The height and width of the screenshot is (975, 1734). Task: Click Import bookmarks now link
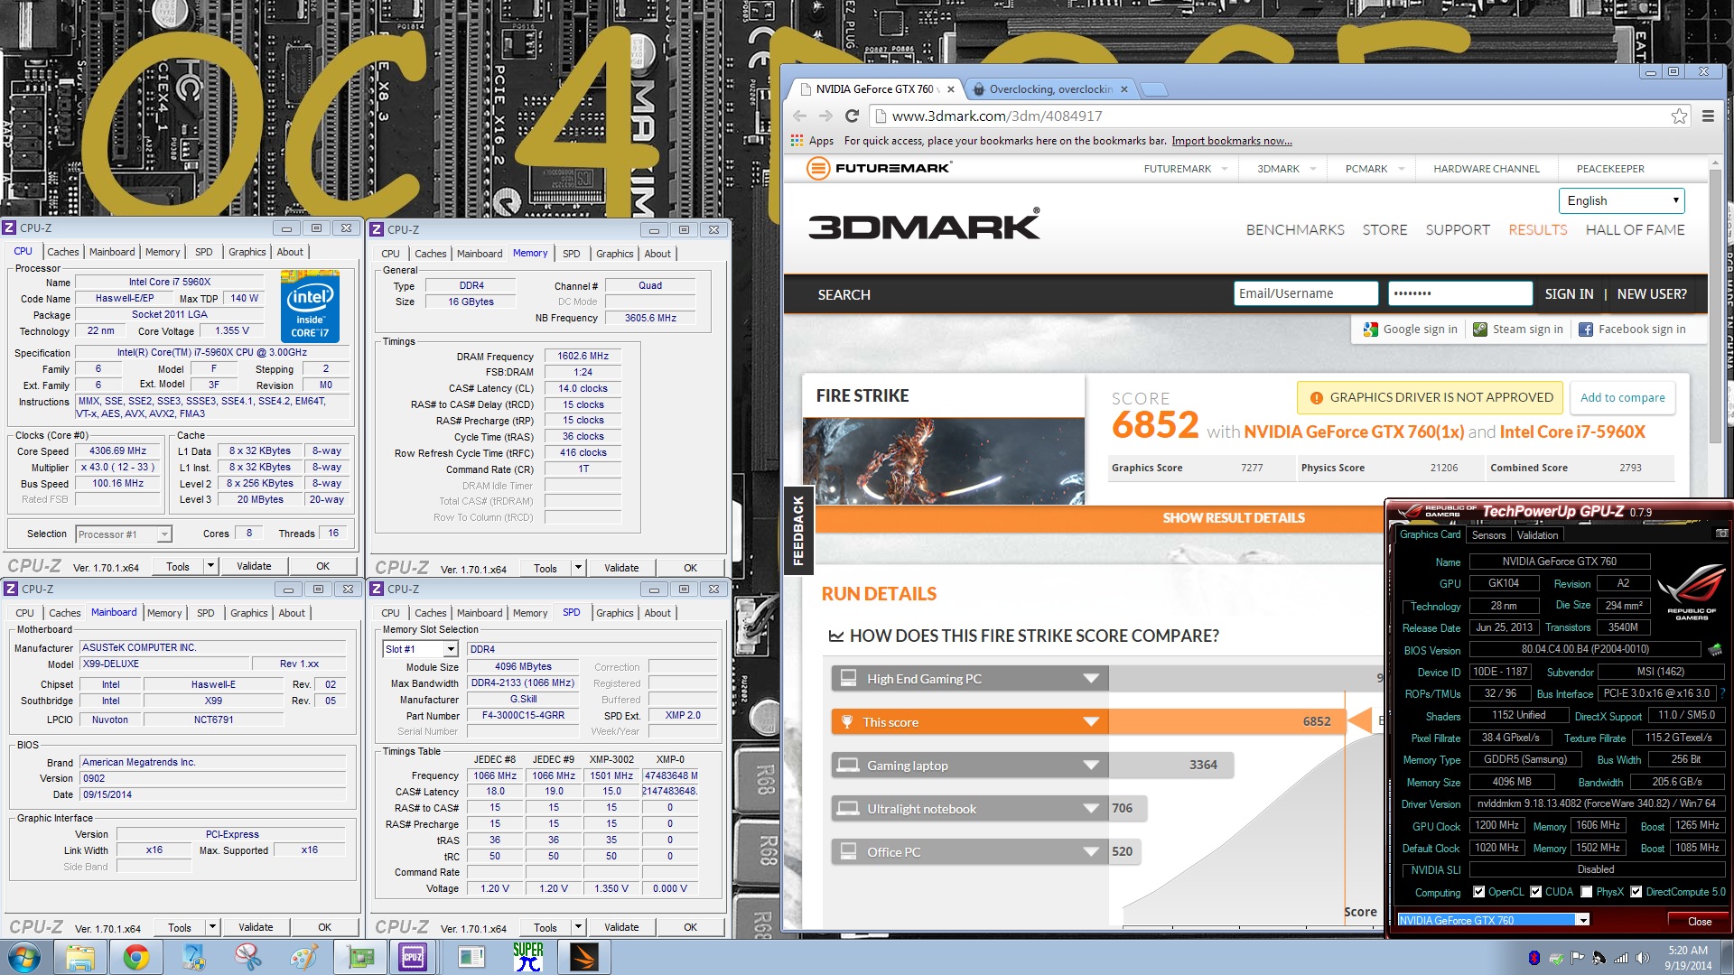tap(1231, 141)
